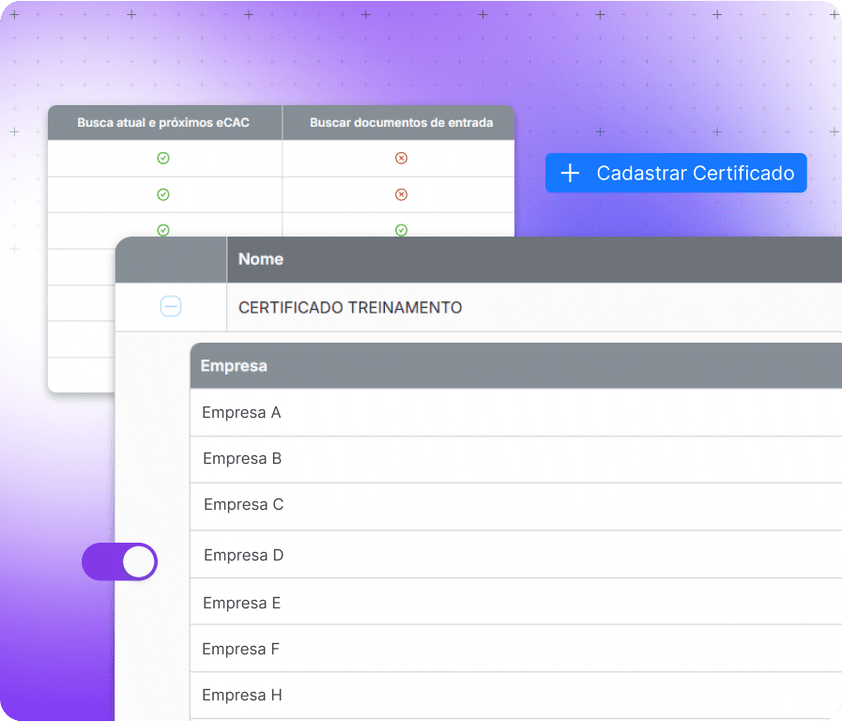
Task: Click third-row green check under Buscar documentos
Action: [401, 230]
